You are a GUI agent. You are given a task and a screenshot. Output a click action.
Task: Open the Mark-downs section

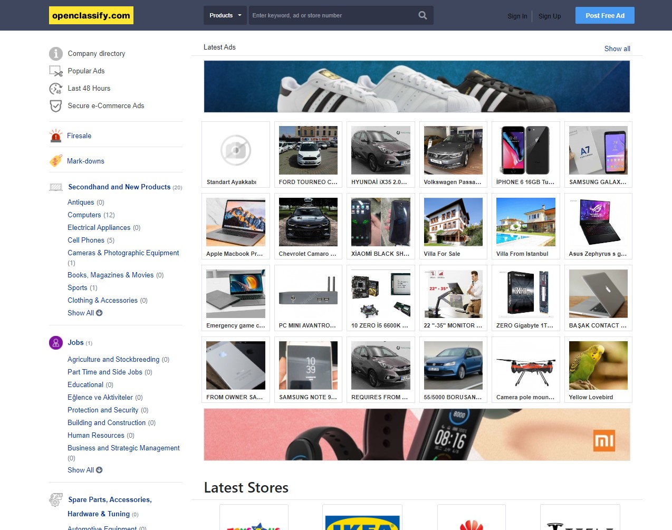click(85, 161)
